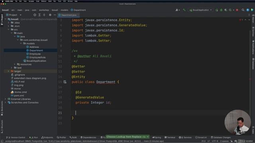Screen dimensions: 255x143
Task: Click the Build Project hammer icon
Action: point(184,10)
